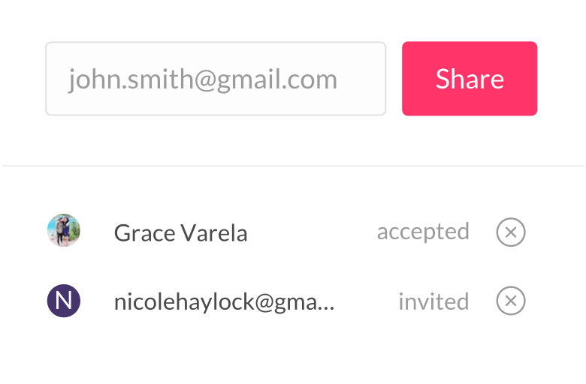
Task: Click the accepted status label
Action: 423,232
